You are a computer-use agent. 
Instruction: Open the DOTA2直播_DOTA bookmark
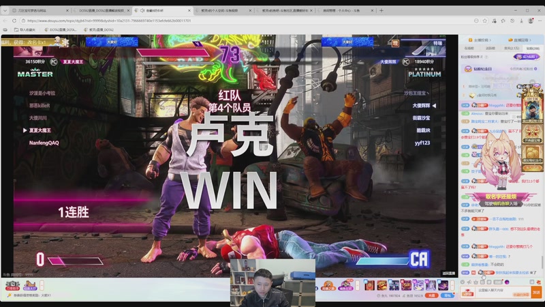61,29
